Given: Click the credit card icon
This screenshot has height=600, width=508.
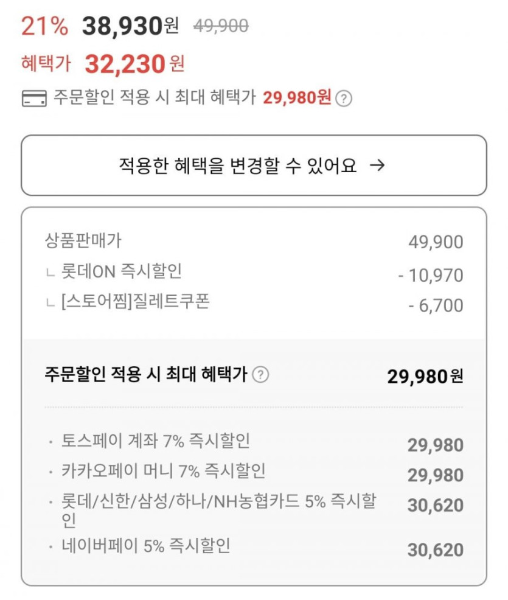Looking at the screenshot, I should 33,99.
